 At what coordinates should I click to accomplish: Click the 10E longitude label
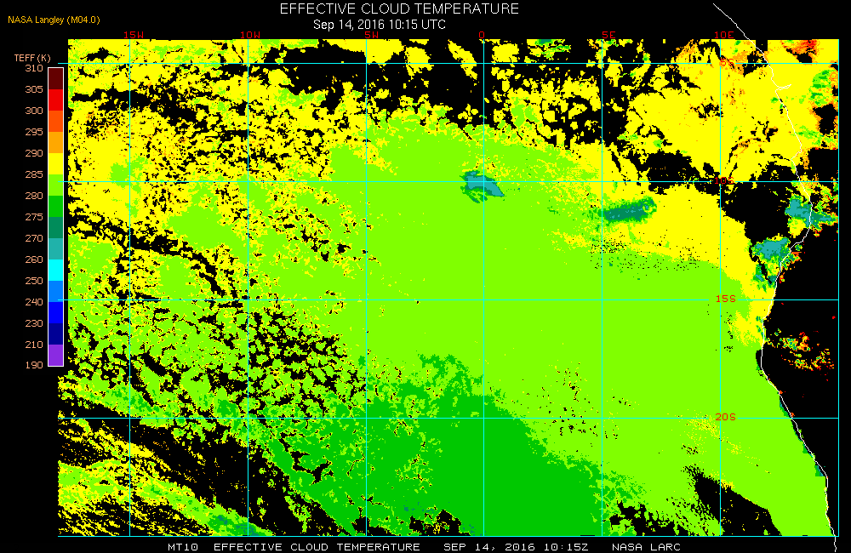click(723, 35)
